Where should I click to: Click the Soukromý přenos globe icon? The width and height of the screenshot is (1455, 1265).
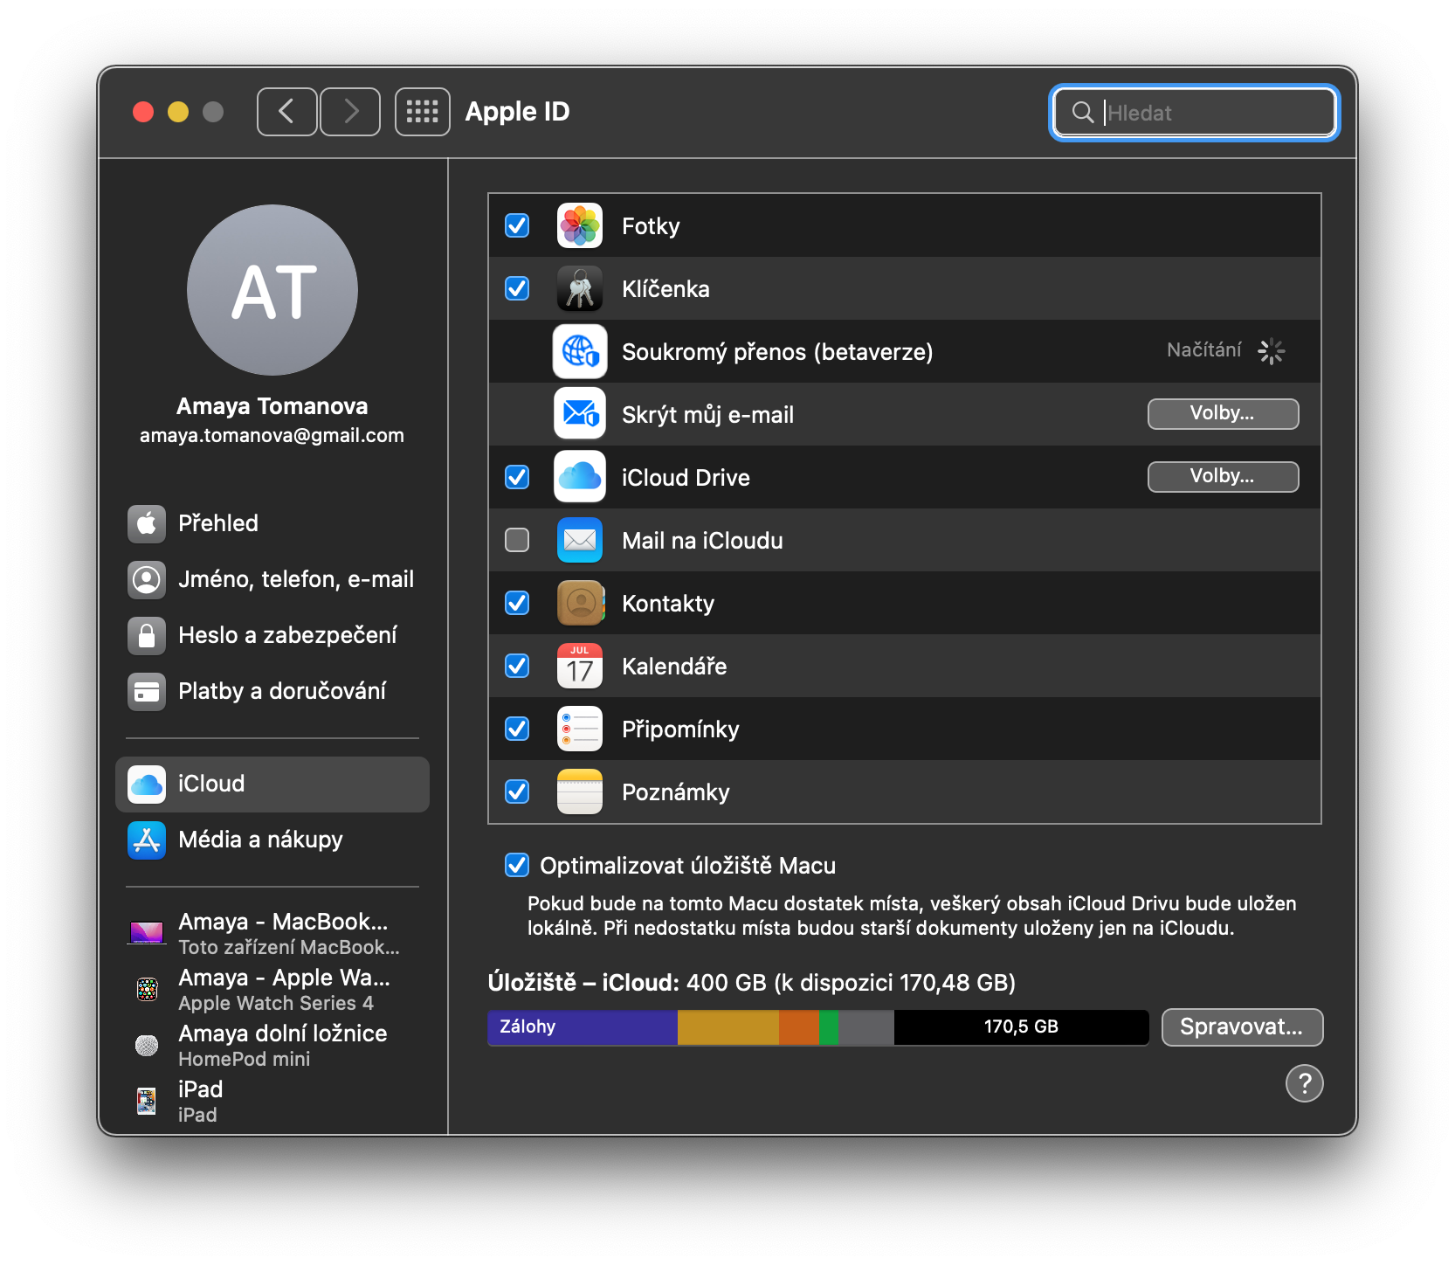click(x=580, y=352)
